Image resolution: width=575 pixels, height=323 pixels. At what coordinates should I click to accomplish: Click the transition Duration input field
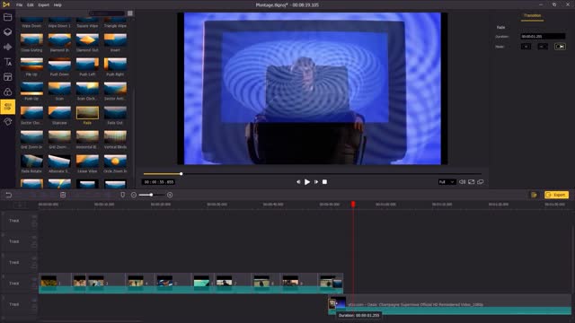(x=543, y=36)
